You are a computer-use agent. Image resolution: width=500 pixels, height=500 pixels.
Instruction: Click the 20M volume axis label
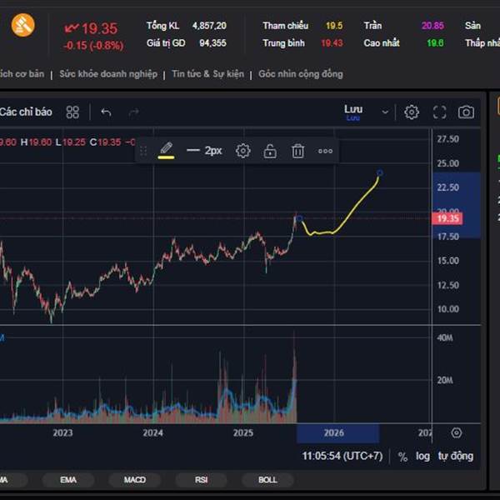[x=445, y=380]
